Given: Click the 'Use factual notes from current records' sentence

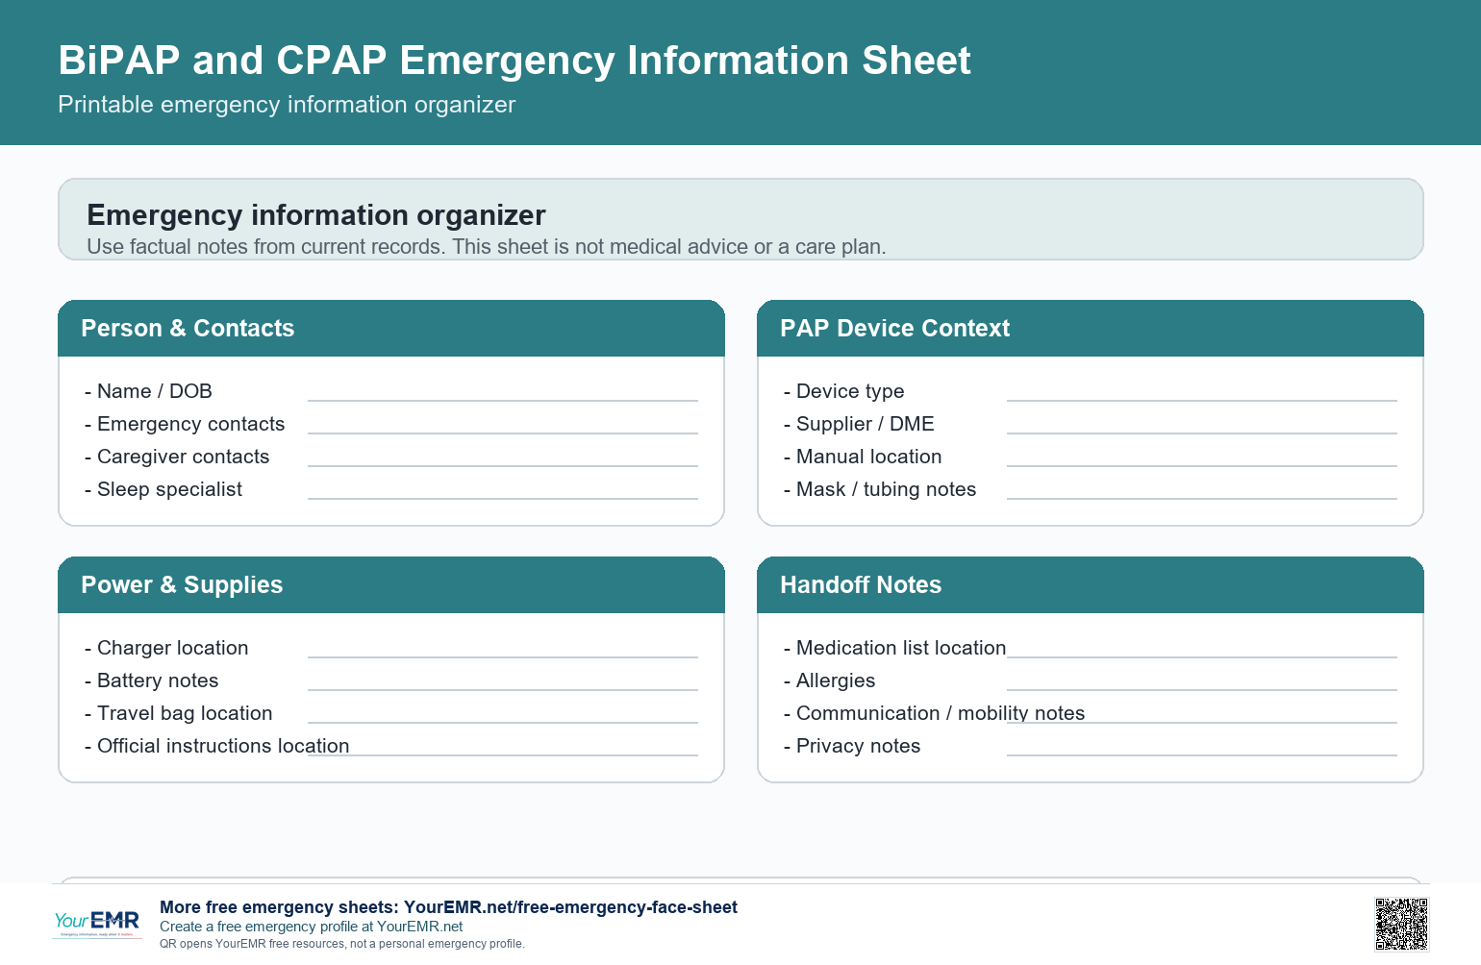Looking at the screenshot, I should pos(266,247).
